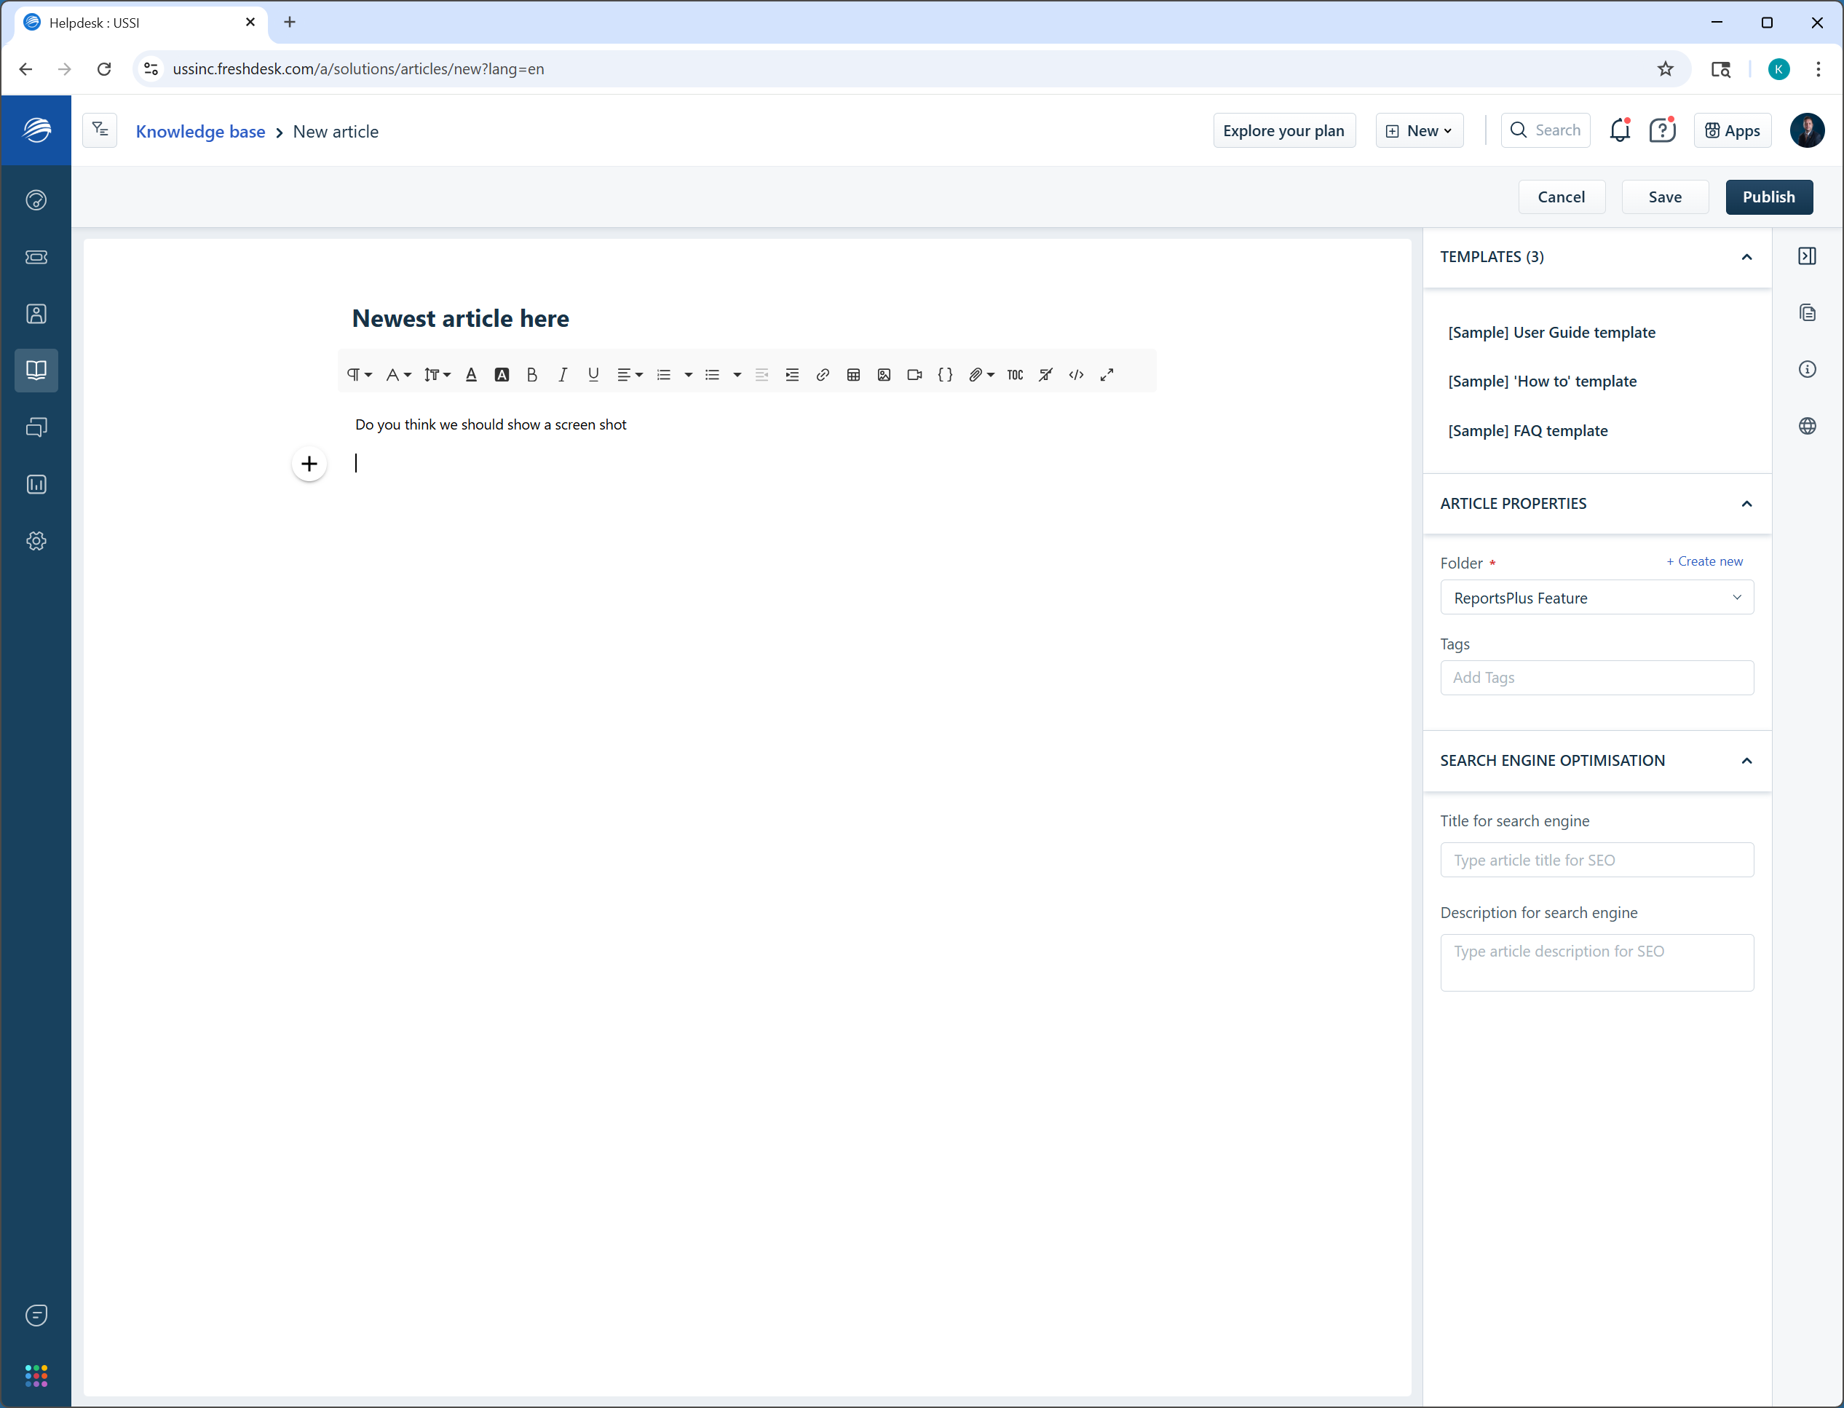Click the insert link icon
The width and height of the screenshot is (1844, 1408).
(822, 375)
